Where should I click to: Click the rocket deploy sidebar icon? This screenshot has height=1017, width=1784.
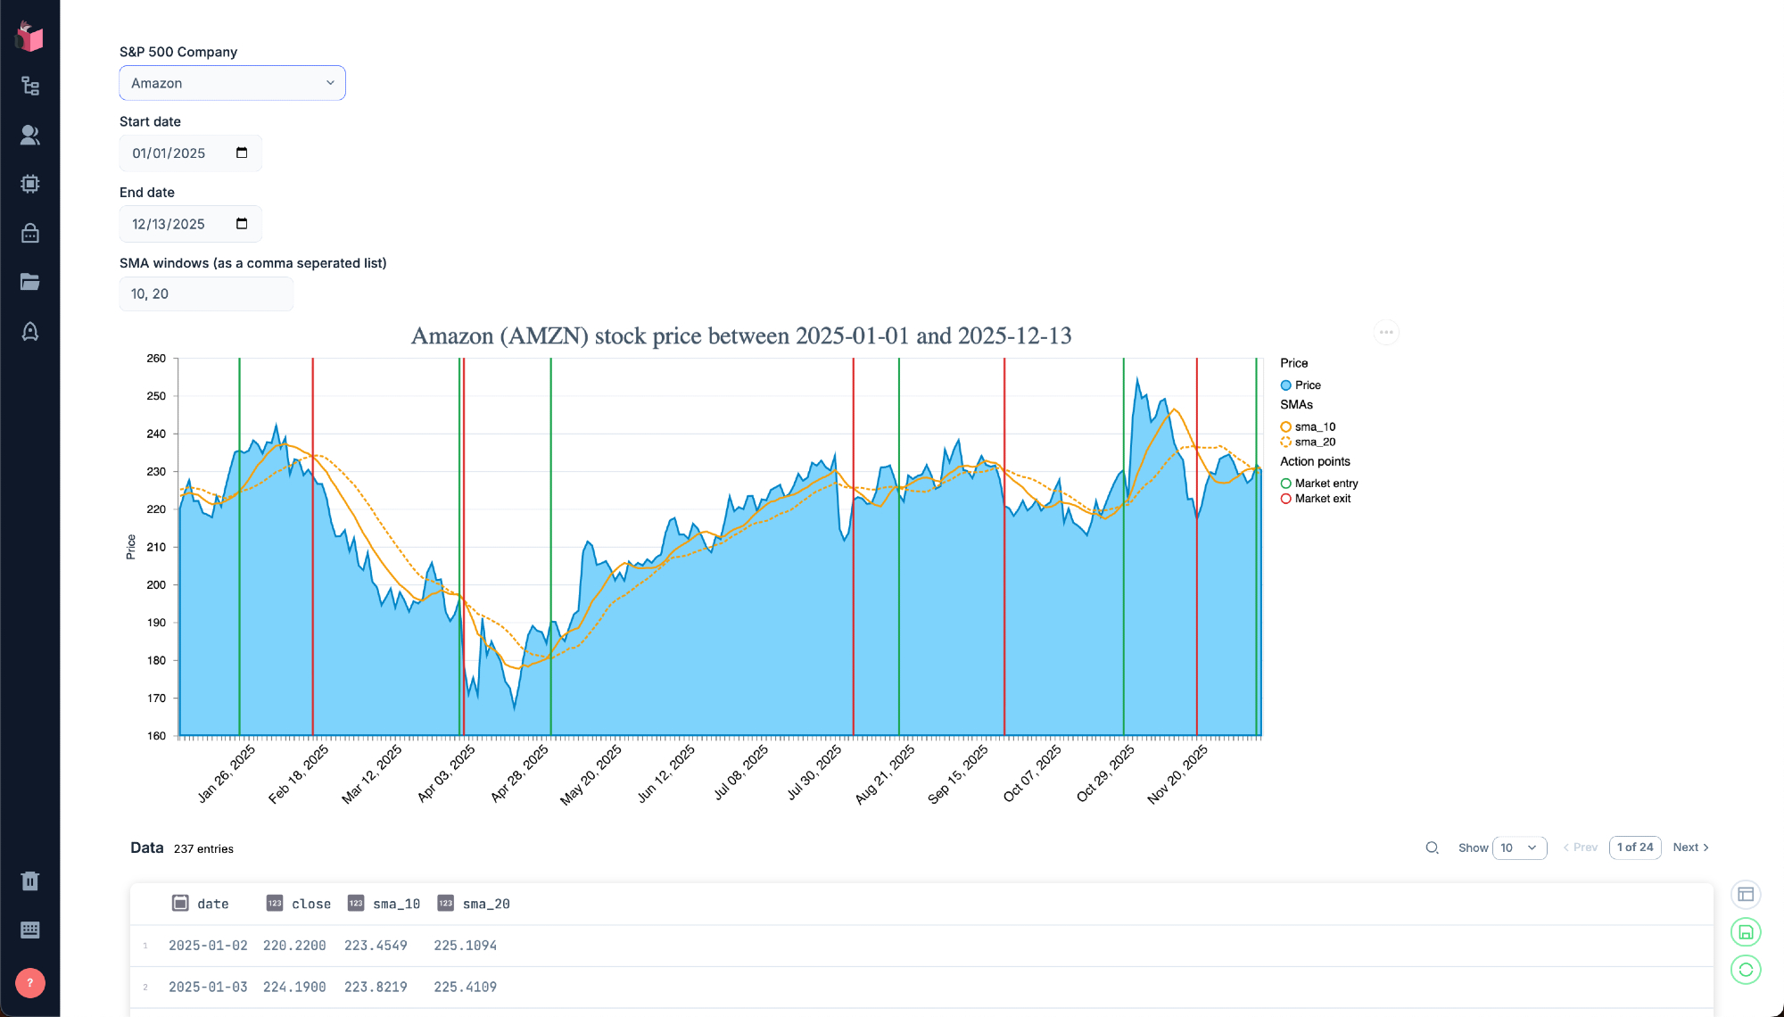pos(30,332)
